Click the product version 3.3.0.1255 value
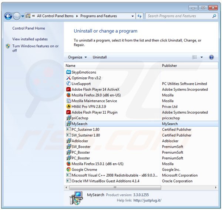The width and height of the screenshot is (222, 210). pos(141,195)
